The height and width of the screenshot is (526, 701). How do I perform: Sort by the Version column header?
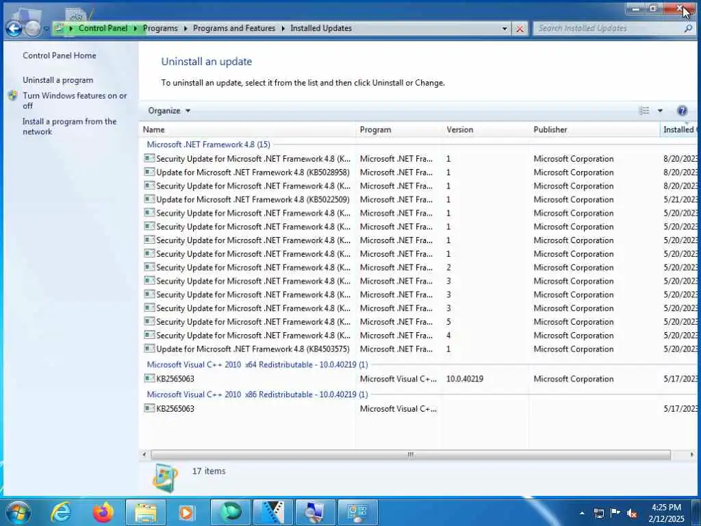pyautogui.click(x=485, y=129)
